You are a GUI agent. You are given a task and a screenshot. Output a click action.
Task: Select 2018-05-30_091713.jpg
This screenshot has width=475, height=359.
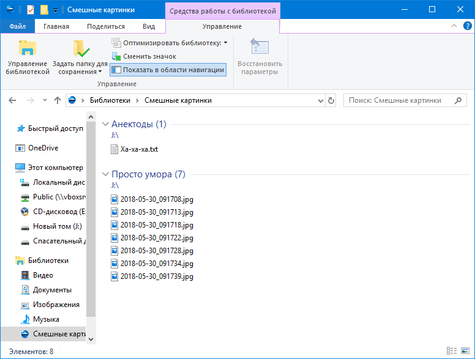[x=152, y=212]
